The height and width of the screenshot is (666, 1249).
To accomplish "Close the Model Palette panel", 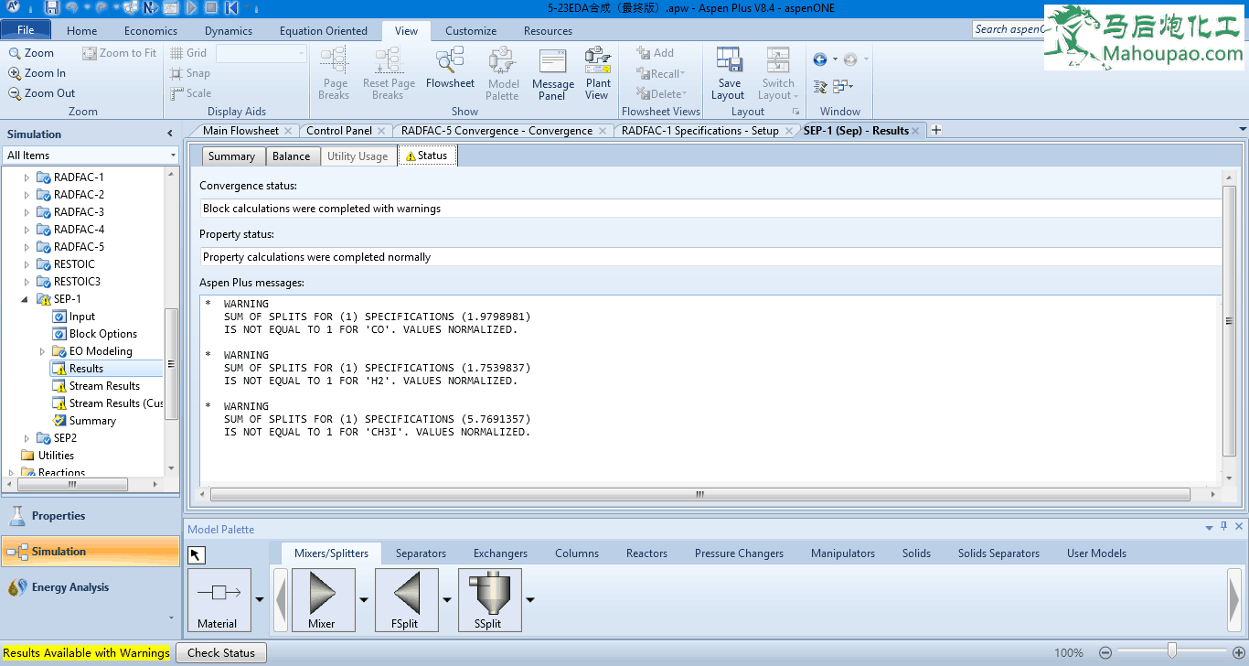I will click(x=1239, y=526).
